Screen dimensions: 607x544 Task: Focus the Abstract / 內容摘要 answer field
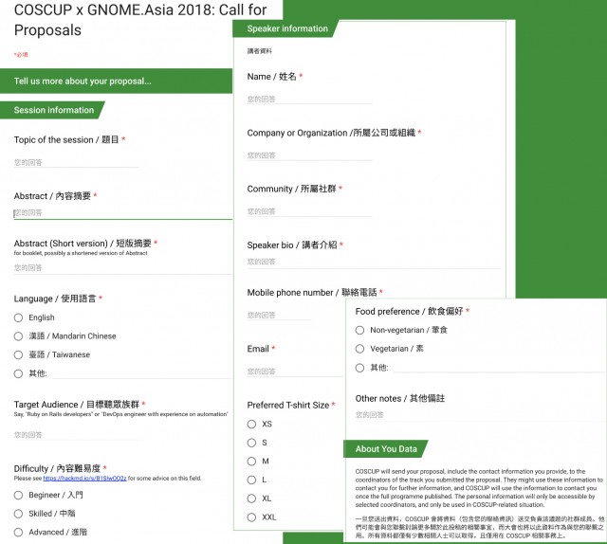click(x=122, y=213)
